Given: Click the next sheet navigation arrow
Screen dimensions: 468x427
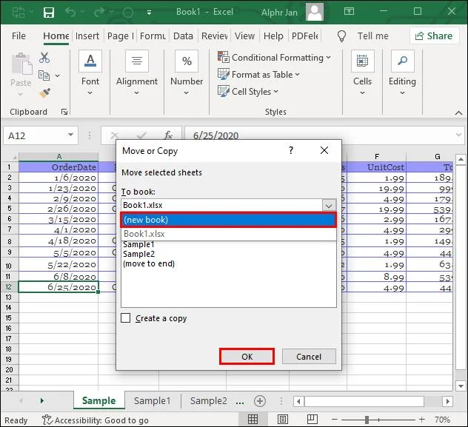Looking at the screenshot, I should (x=42, y=401).
